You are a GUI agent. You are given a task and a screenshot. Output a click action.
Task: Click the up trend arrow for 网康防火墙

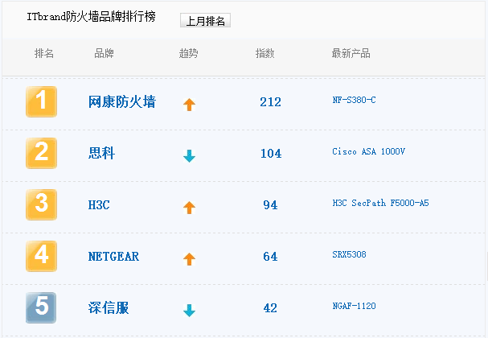[x=189, y=105]
